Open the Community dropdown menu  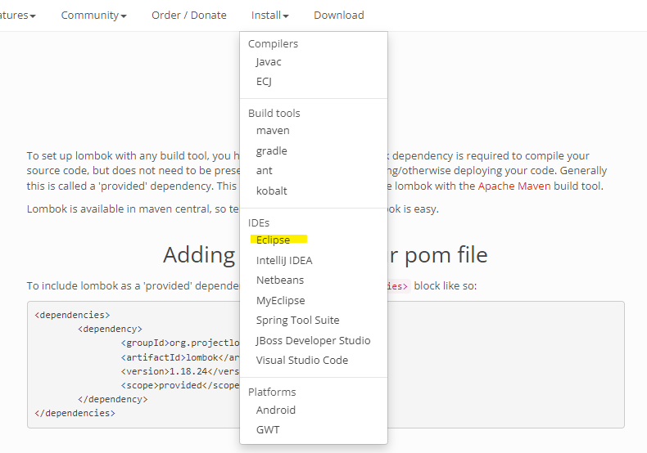coord(93,16)
